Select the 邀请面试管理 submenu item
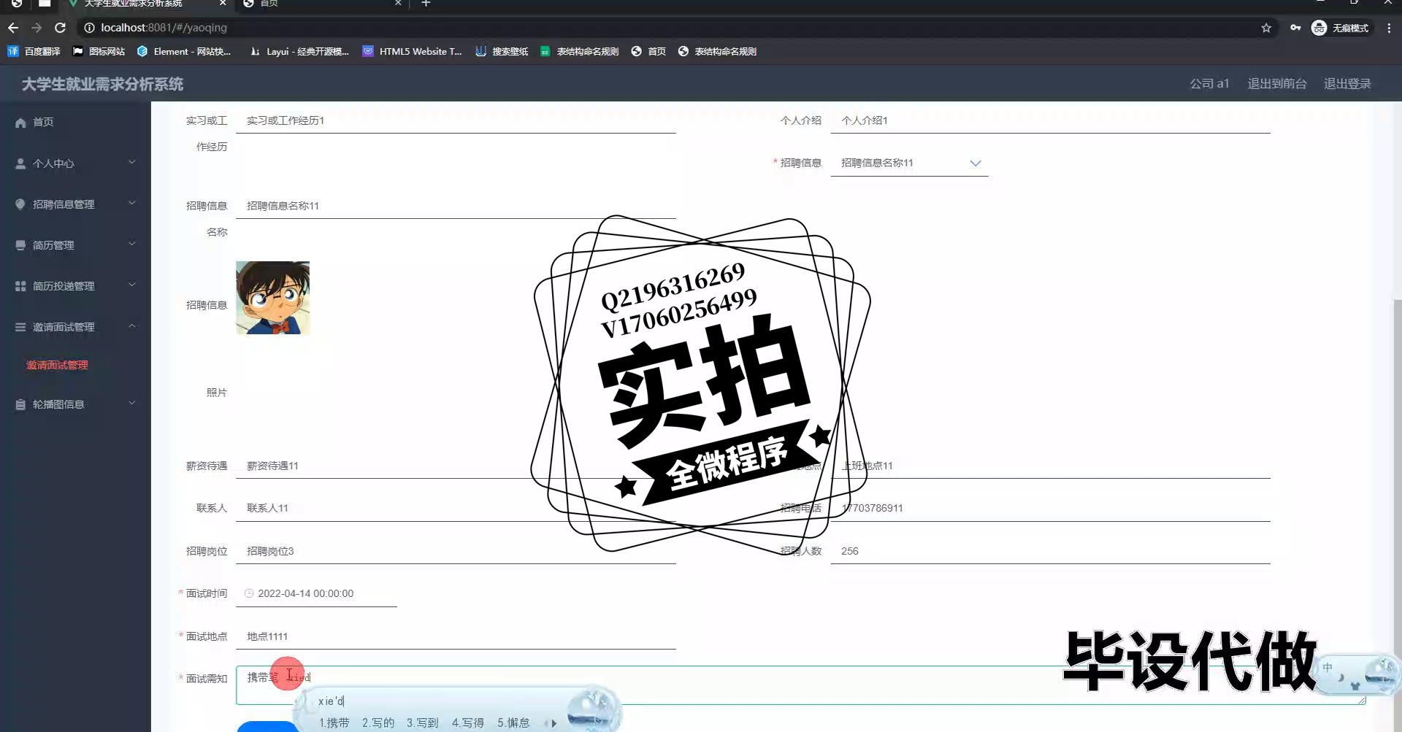 57,365
